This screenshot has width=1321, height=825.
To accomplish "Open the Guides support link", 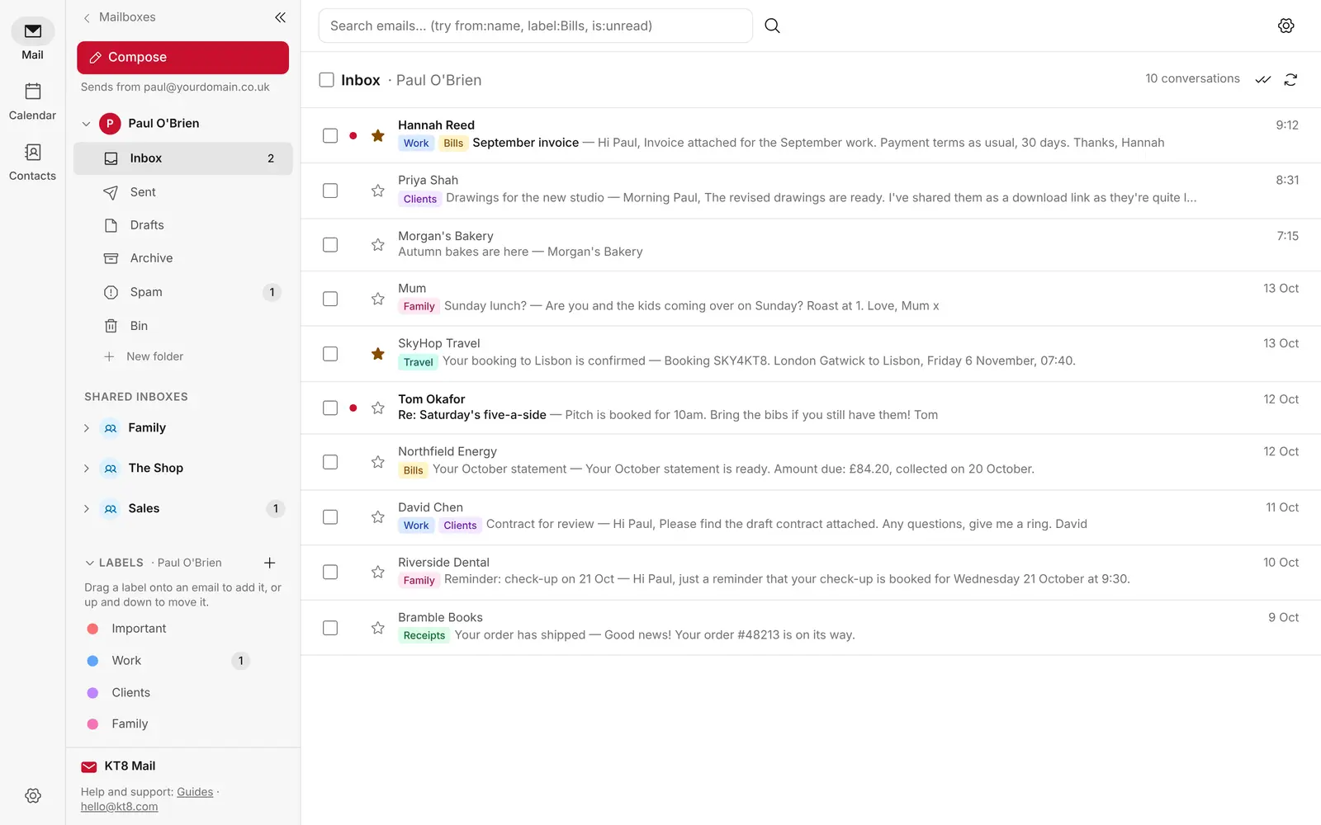I will tap(195, 792).
